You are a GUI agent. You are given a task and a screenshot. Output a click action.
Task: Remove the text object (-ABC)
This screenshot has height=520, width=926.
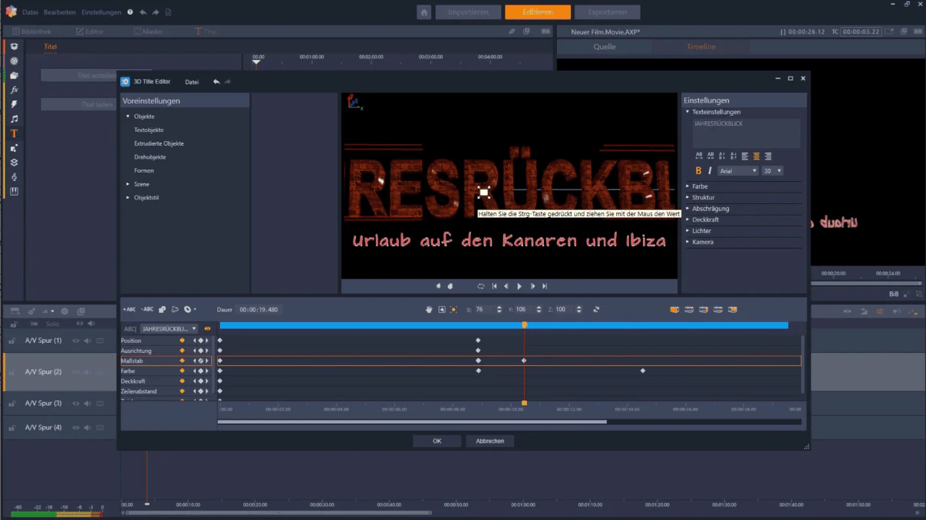[x=147, y=309]
